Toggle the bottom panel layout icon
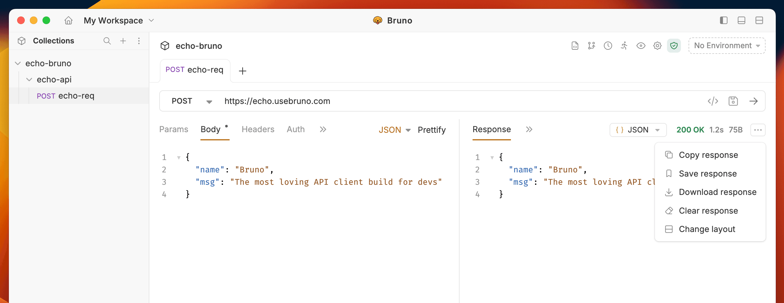 click(x=741, y=21)
